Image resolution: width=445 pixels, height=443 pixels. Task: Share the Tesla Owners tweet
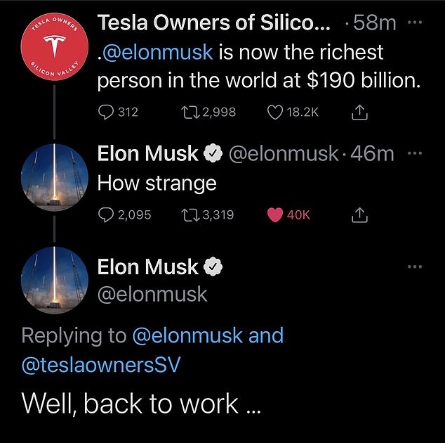tap(359, 112)
